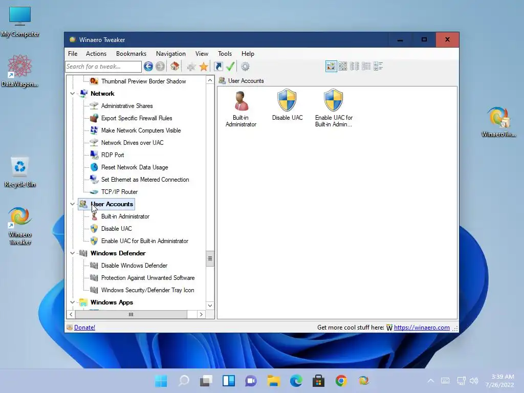Open the Navigation menu
The width and height of the screenshot is (524, 393).
[171, 53]
